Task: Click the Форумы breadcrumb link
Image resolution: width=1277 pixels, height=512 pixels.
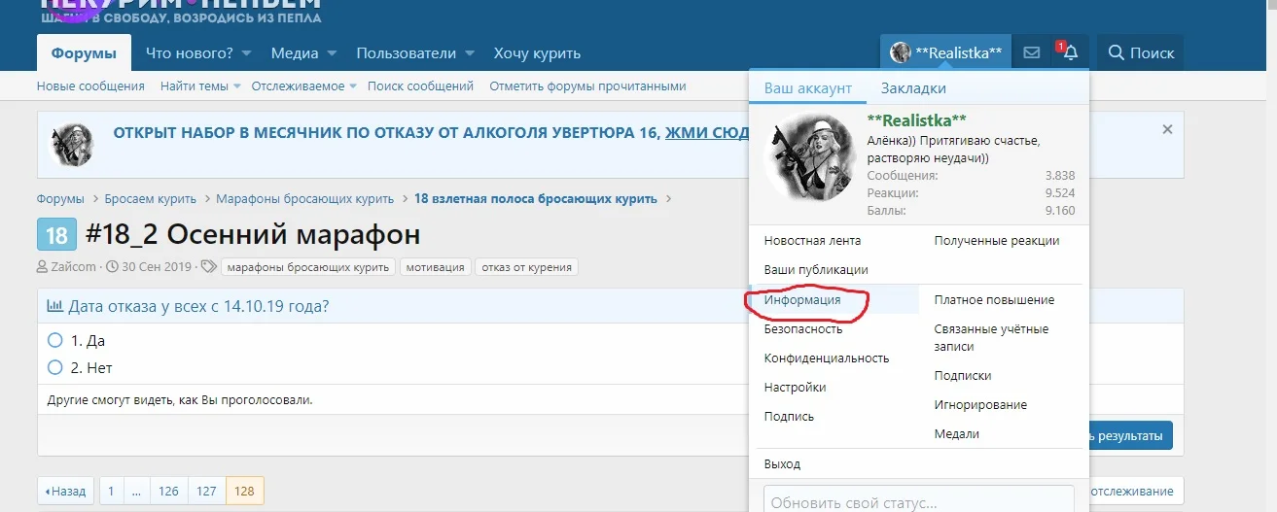Action: click(60, 199)
